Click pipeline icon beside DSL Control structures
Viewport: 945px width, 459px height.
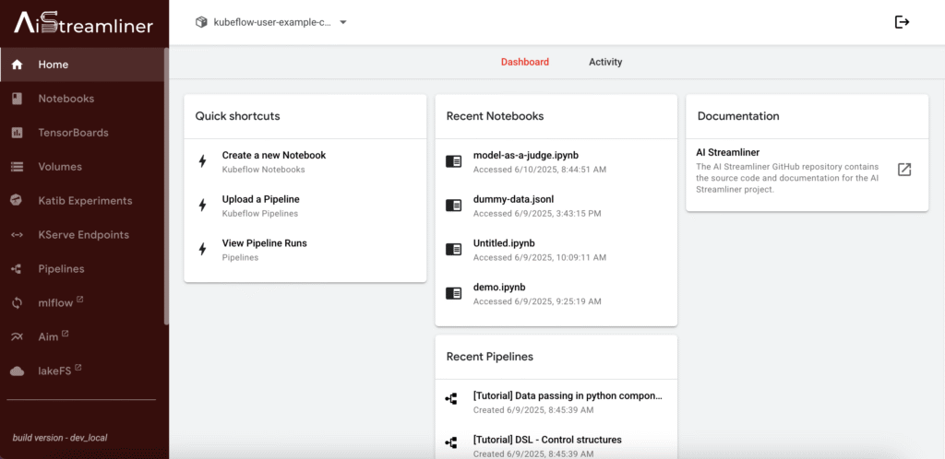(x=450, y=442)
